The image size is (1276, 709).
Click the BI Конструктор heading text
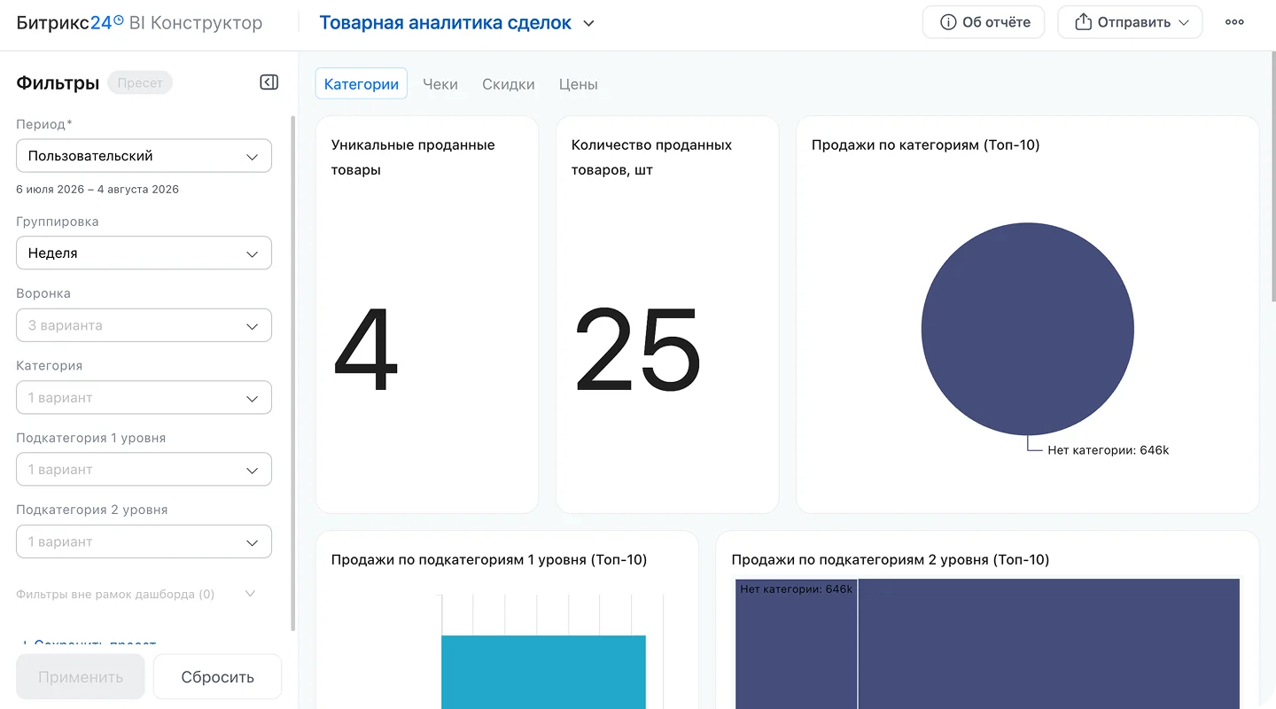click(196, 23)
